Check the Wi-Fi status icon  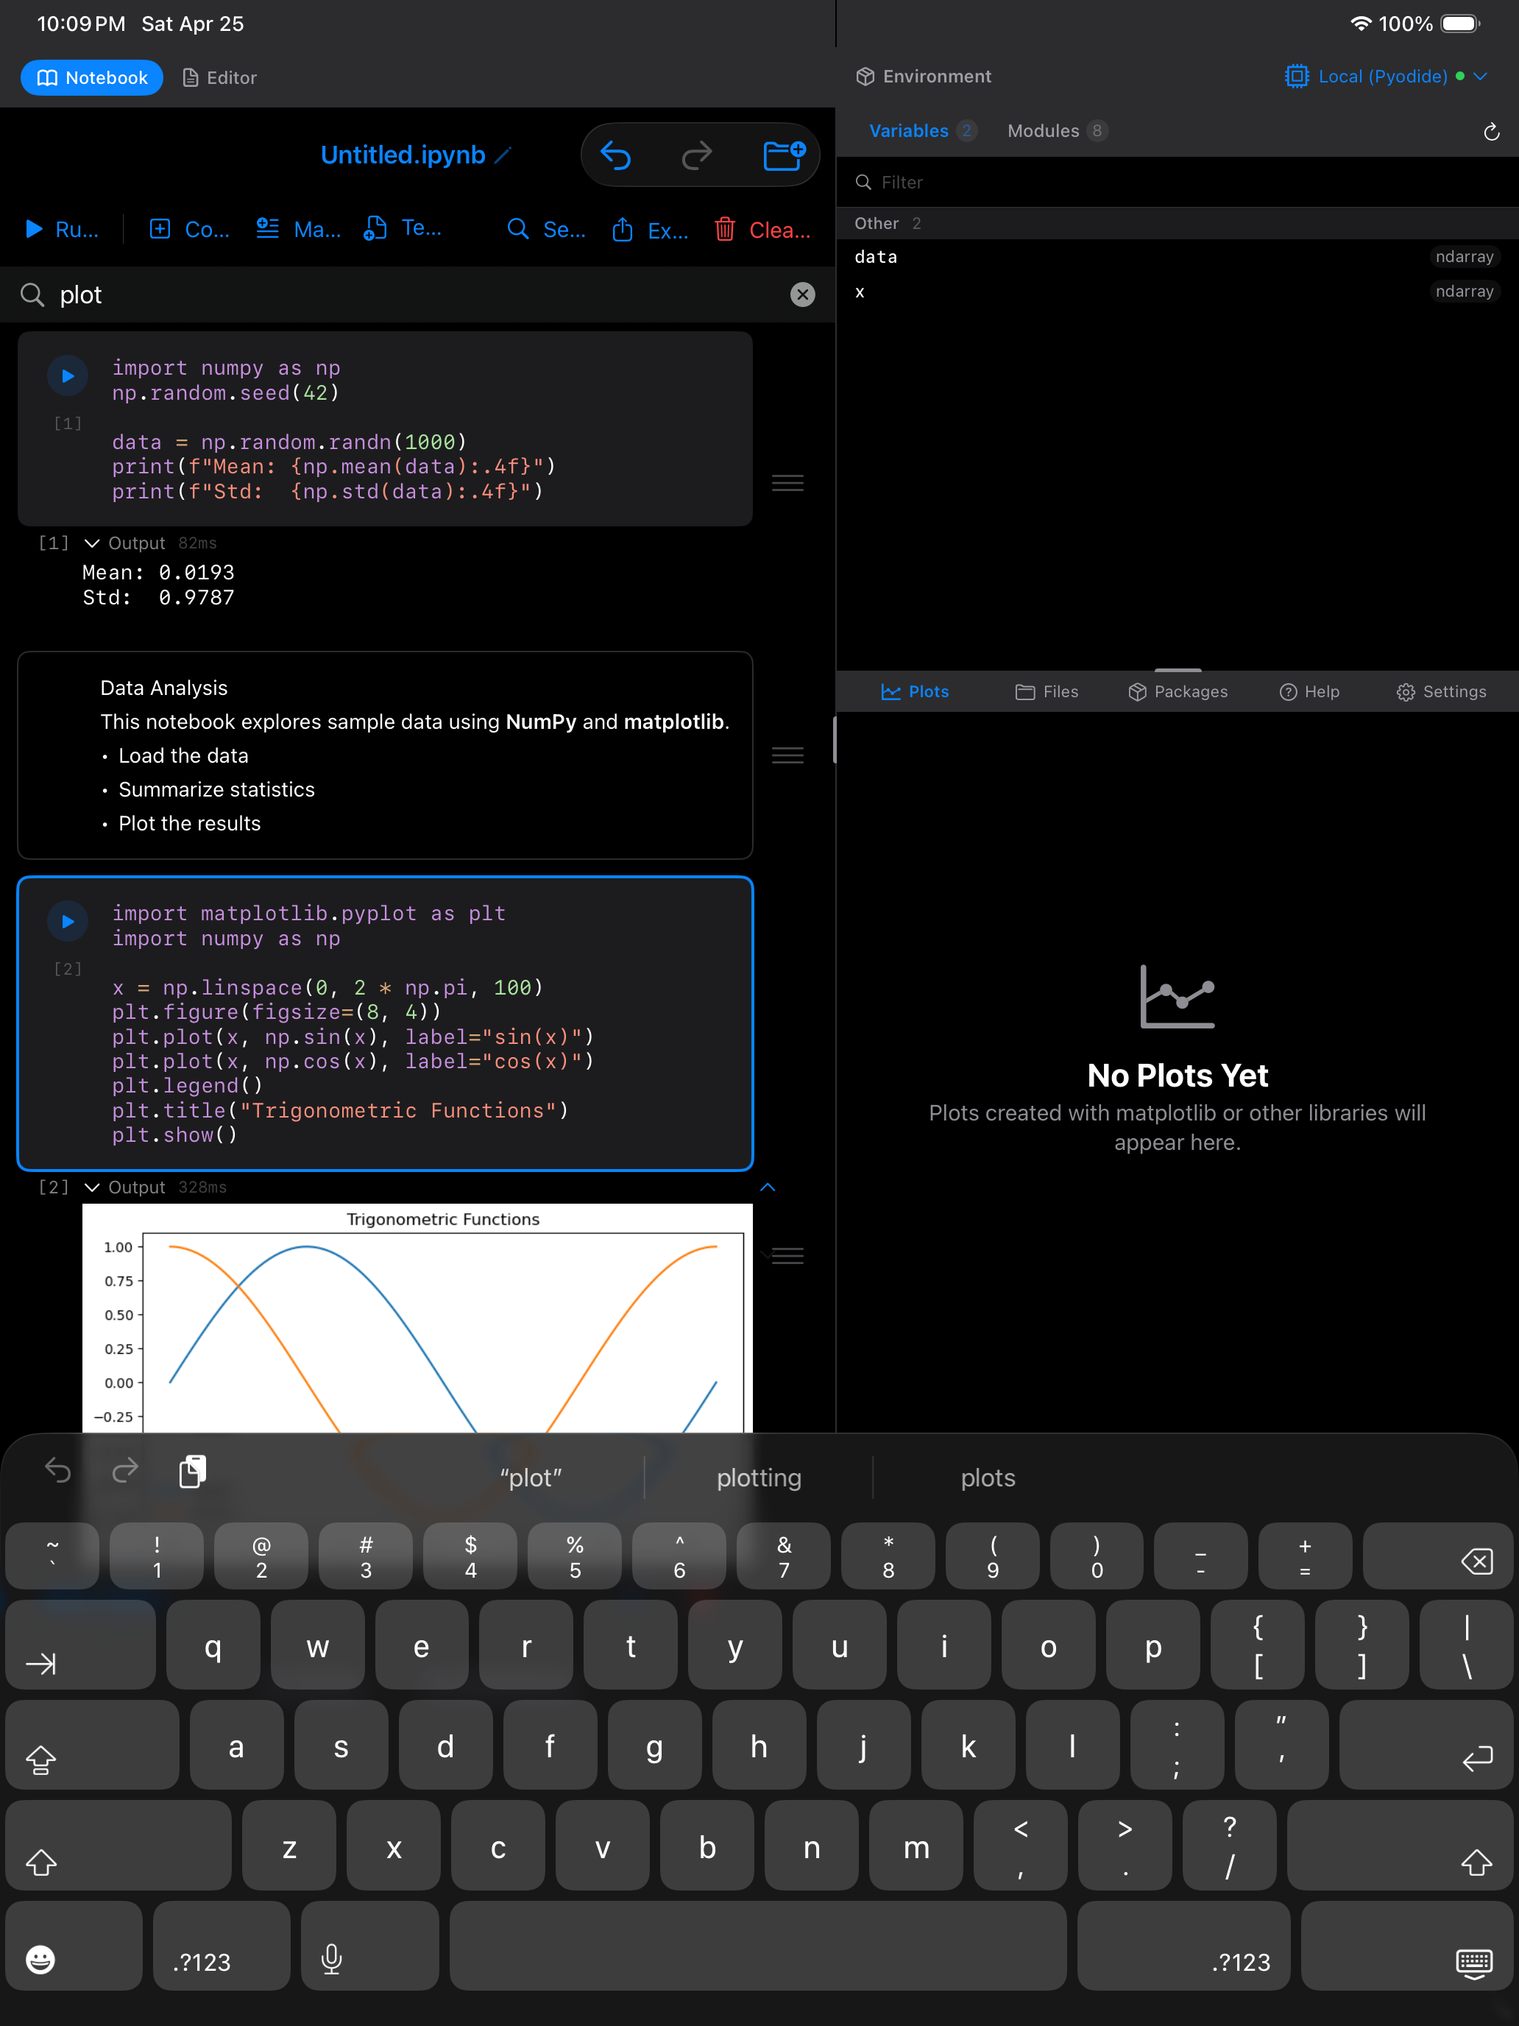click(1361, 24)
